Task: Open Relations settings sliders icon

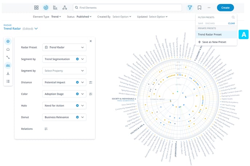Action: click(46, 129)
